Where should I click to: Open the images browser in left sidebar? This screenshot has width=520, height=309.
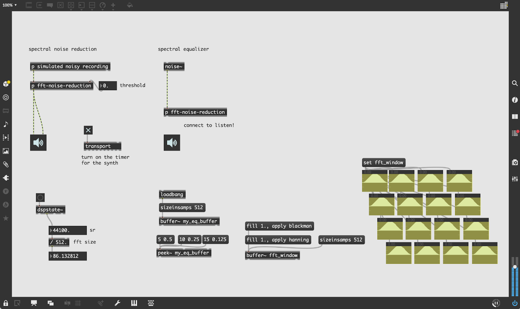tap(6, 151)
